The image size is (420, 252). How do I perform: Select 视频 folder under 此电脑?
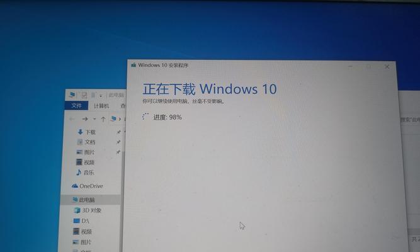point(82,231)
